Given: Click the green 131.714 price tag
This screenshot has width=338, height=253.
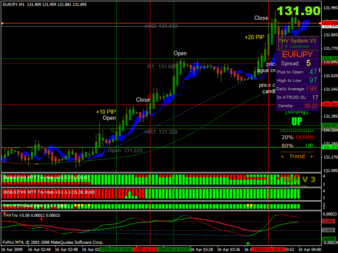Looking at the screenshot, I should click(x=330, y=59).
